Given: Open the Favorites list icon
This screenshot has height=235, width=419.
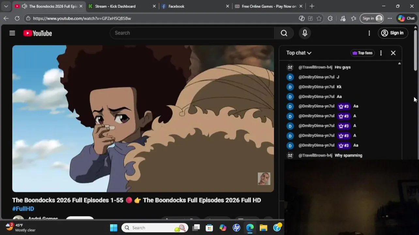Looking at the screenshot, I should pos(353,18).
